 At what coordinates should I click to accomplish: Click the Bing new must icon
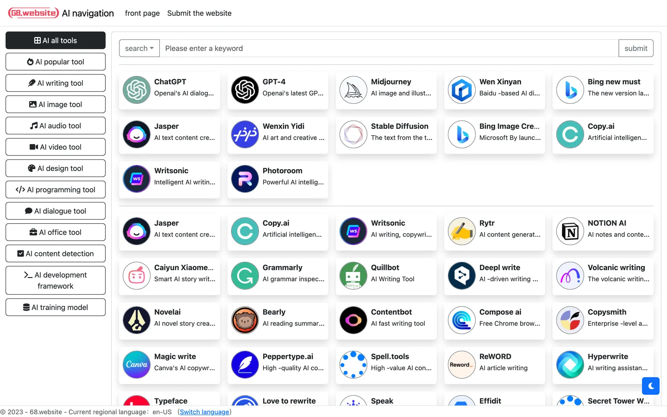click(x=570, y=90)
